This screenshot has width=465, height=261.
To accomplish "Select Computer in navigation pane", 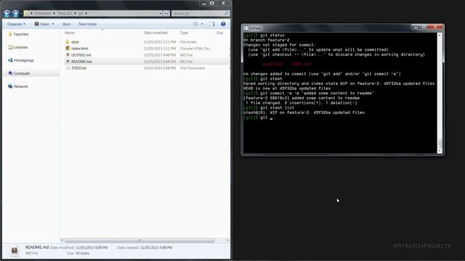I will pos(22,73).
